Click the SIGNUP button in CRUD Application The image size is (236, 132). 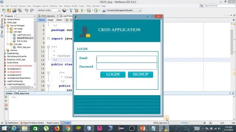tap(140, 74)
